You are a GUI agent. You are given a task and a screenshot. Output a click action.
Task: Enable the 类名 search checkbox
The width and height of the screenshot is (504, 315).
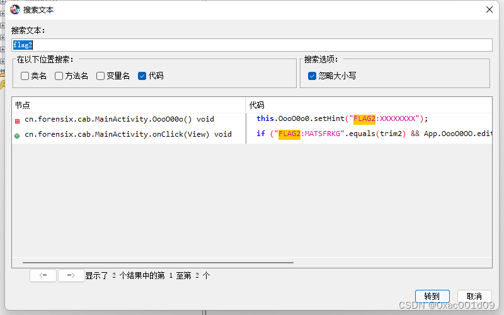coord(25,76)
